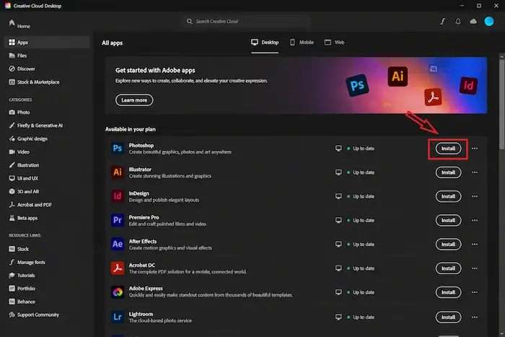Click the Creative Cloud logo in title bar
The height and width of the screenshot is (337, 505).
pyautogui.click(x=8, y=6)
